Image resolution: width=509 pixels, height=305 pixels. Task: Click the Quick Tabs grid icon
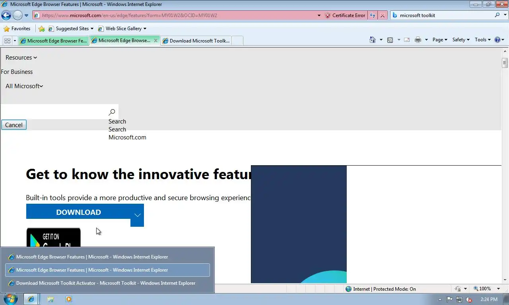7,41
